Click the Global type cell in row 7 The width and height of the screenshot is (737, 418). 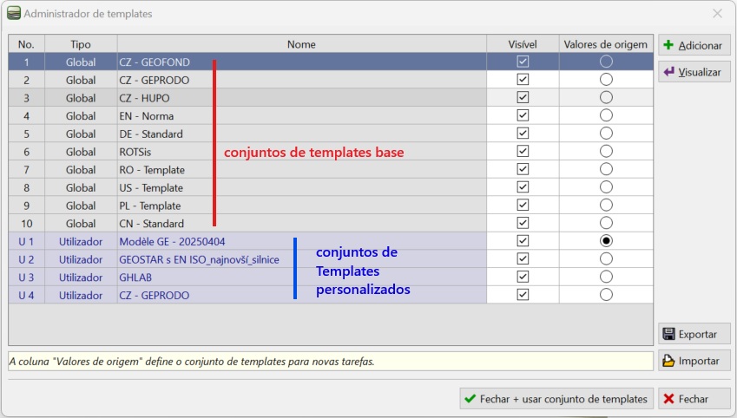click(81, 170)
